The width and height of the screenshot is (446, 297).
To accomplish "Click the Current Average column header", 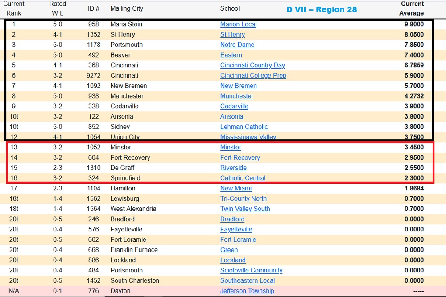I will (x=411, y=8).
